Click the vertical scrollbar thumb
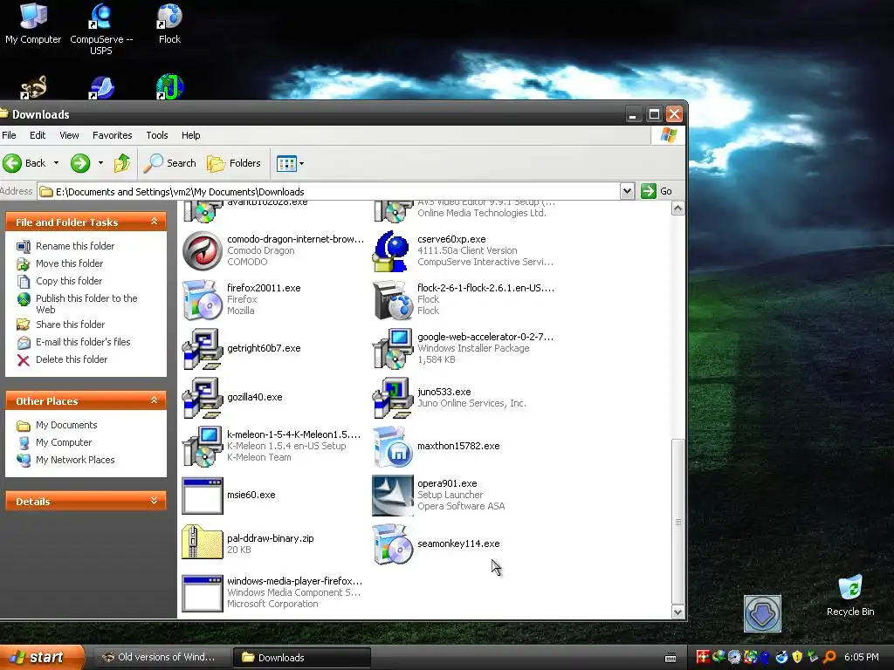 [677, 522]
